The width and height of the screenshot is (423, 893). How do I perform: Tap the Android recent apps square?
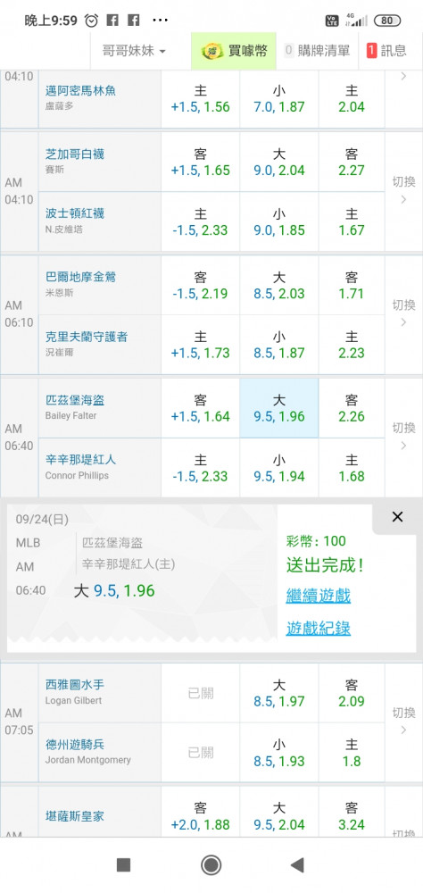[x=123, y=865]
